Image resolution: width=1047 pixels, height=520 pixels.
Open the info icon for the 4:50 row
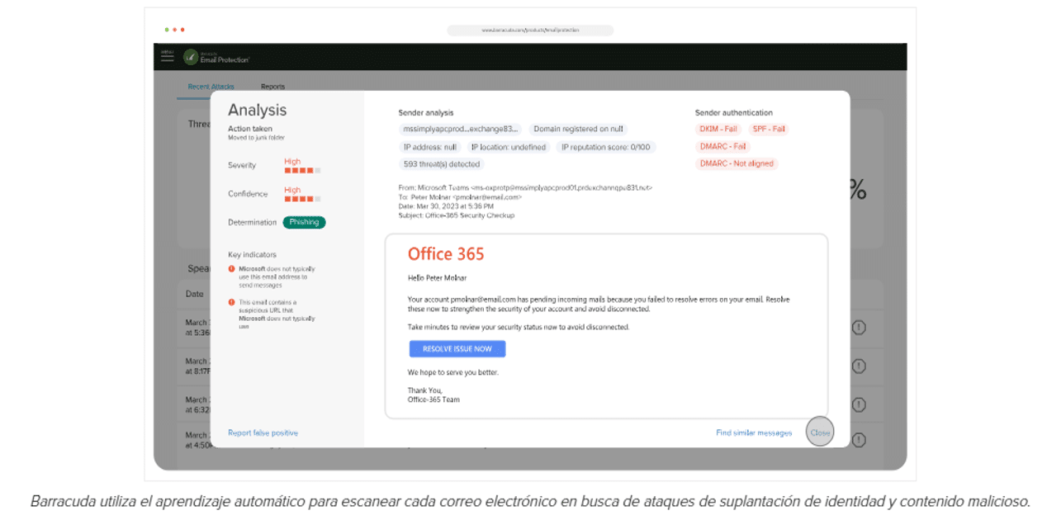pyautogui.click(x=859, y=441)
